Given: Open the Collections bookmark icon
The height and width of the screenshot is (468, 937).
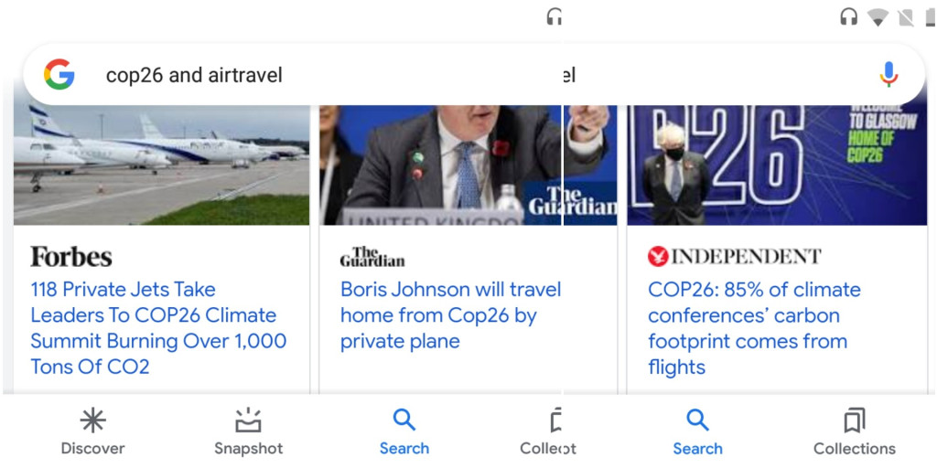Looking at the screenshot, I should pos(855,421).
